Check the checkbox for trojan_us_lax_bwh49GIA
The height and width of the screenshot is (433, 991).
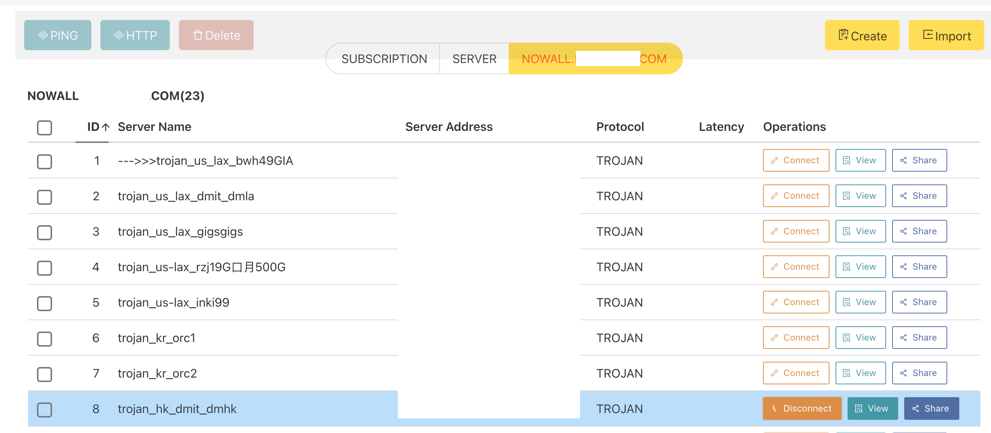44,161
